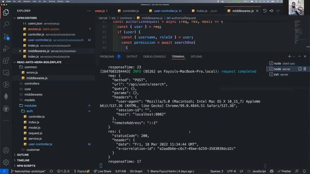Image resolution: width=310 pixels, height=174 pixels.
Task: Open the launch profile dropdown next to plus
Action: (294, 57)
